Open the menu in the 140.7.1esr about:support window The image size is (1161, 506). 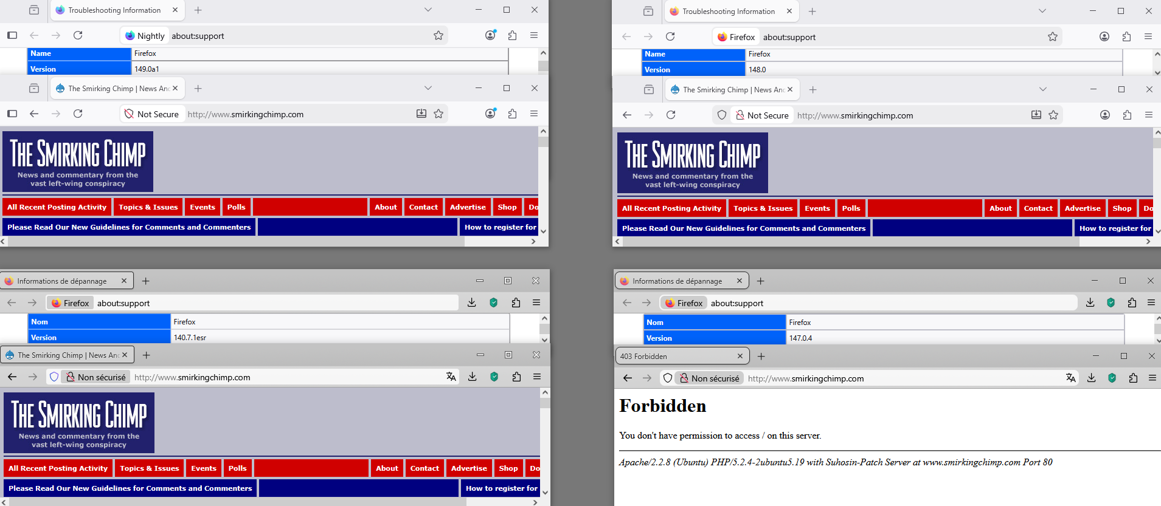click(536, 303)
